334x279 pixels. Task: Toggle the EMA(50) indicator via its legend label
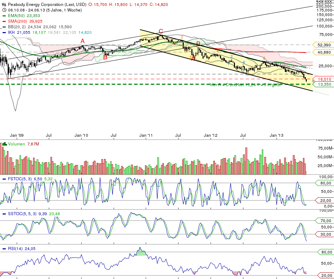pyautogui.click(x=16, y=16)
